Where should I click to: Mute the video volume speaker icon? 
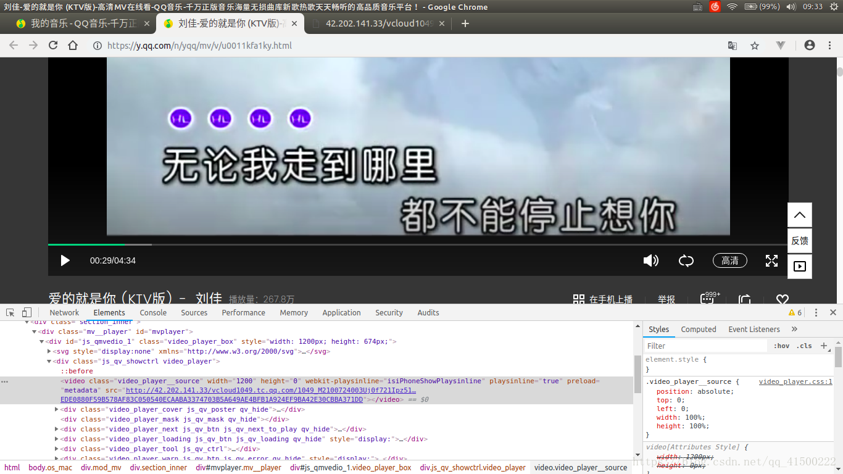[x=651, y=260]
